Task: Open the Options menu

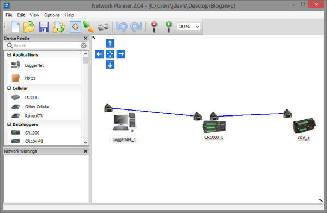Action: [x=52, y=15]
